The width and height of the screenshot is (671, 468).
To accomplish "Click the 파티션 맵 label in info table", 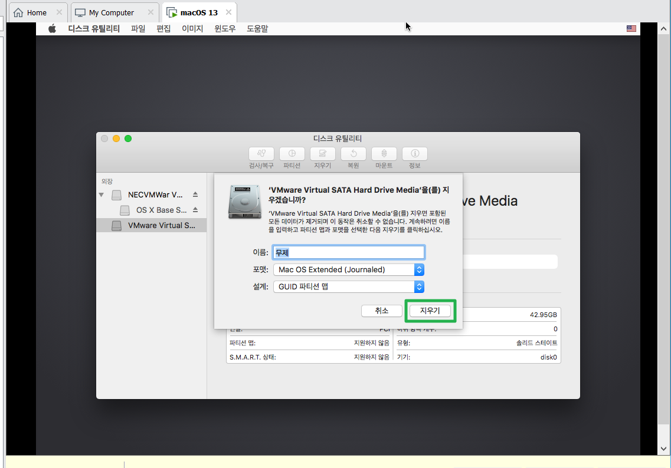I will click(242, 343).
